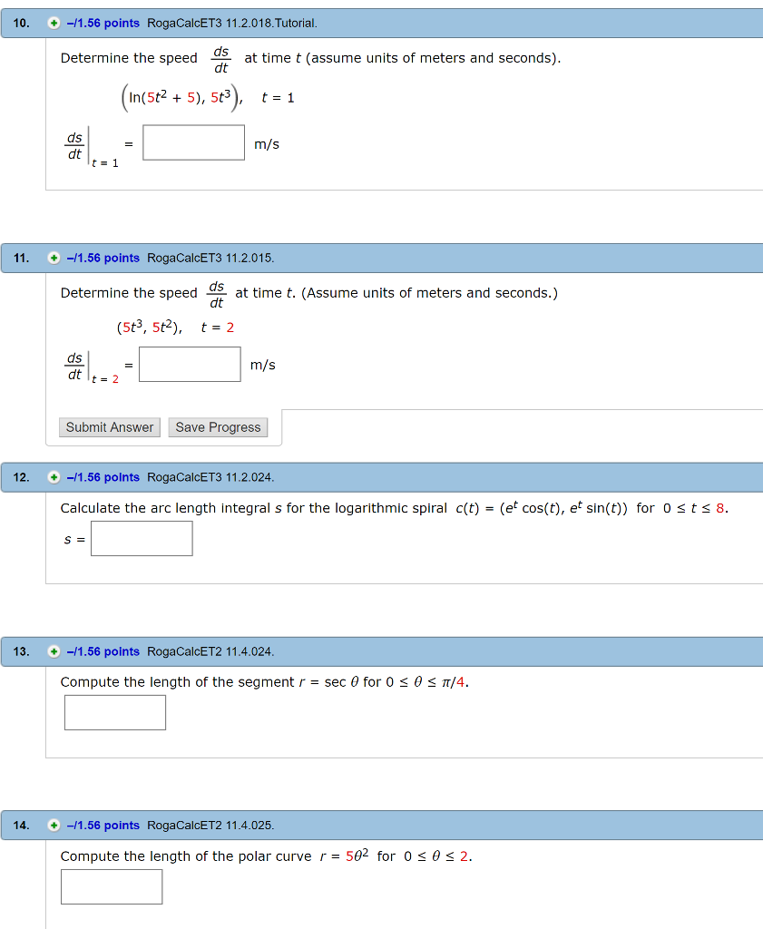Expand question 13 using the green plus icon
The height and width of the screenshot is (929, 763).
[54, 650]
